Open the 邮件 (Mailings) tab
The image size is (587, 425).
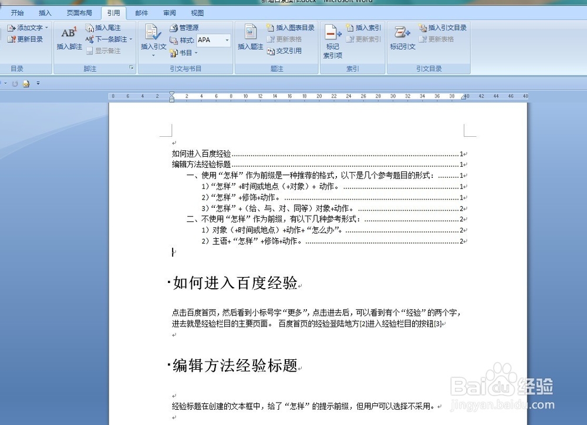141,13
